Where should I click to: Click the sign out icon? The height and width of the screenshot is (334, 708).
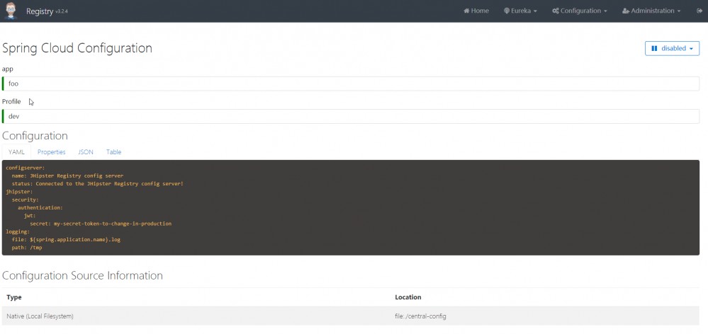point(699,11)
